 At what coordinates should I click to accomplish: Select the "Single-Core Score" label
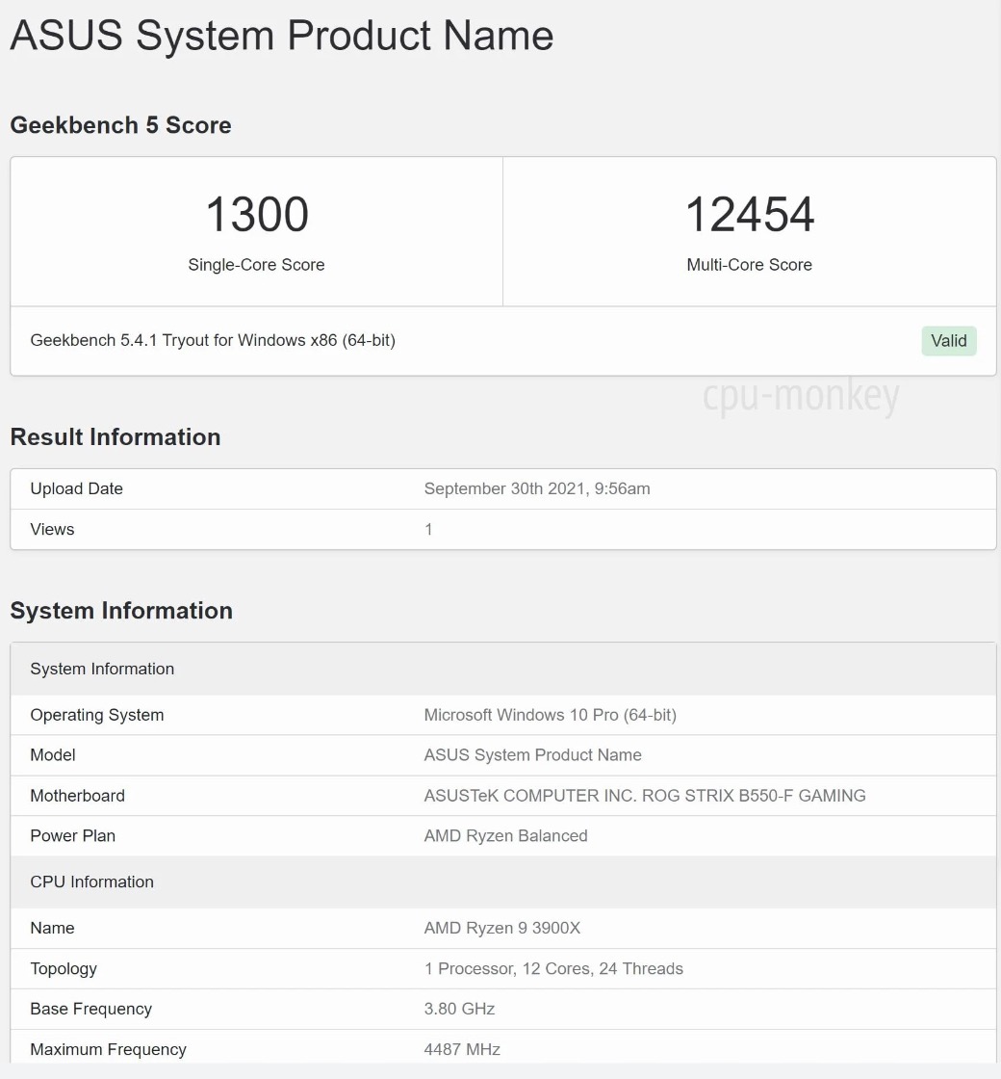tap(256, 265)
